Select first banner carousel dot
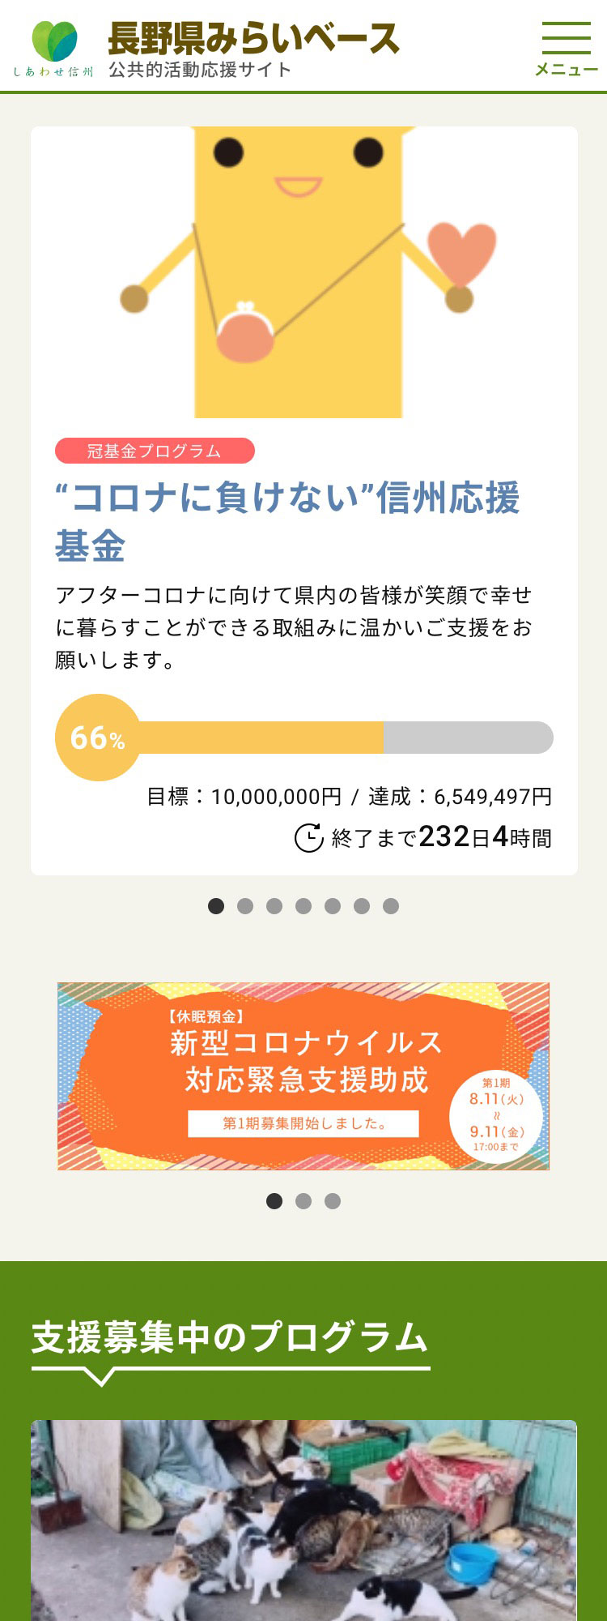 (274, 1201)
